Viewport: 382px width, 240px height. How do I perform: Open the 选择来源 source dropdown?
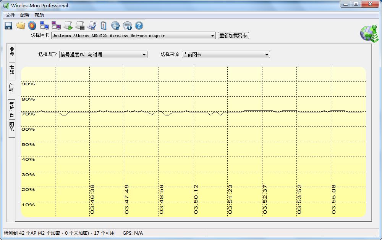(267, 55)
